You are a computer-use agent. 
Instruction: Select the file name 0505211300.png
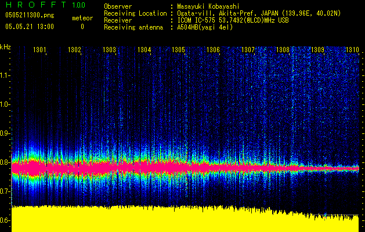(30, 16)
